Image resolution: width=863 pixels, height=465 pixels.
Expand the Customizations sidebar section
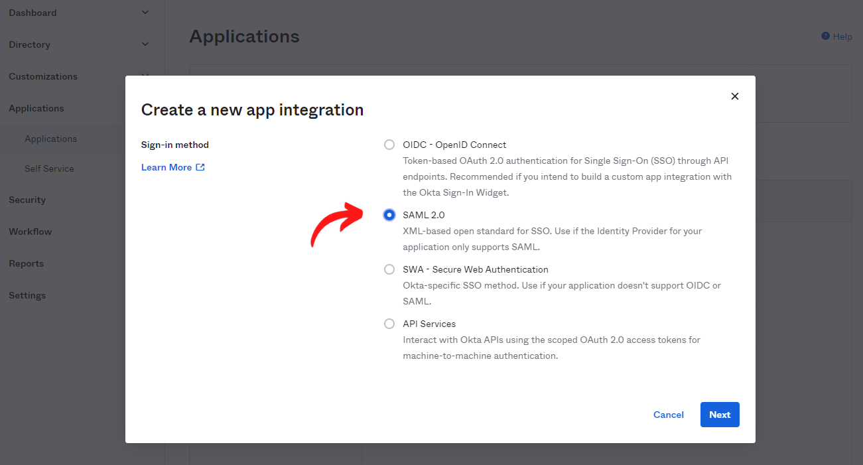[x=43, y=76]
